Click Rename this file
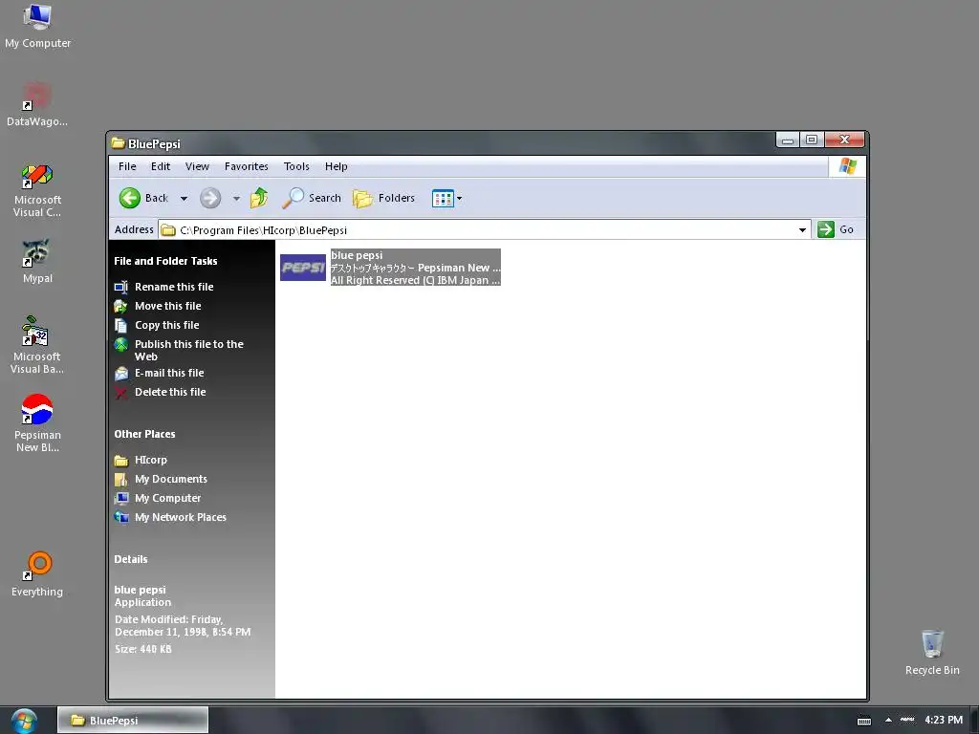The height and width of the screenshot is (734, 979). point(164,287)
